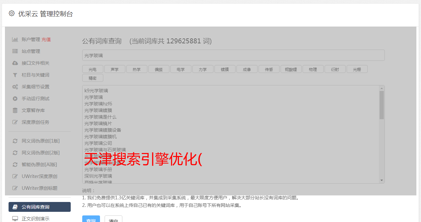Click the results list scrollbar down arrow
The image size is (421, 222).
click(x=382, y=180)
